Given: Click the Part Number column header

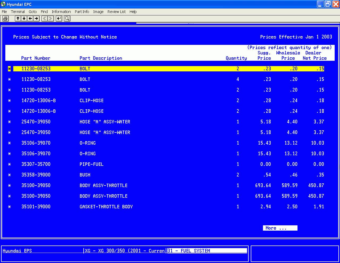Looking at the screenshot, I should (x=36, y=58).
